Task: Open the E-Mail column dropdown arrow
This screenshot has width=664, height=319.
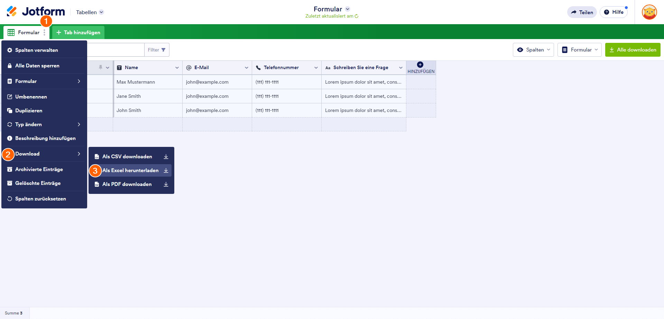Action: point(247,68)
